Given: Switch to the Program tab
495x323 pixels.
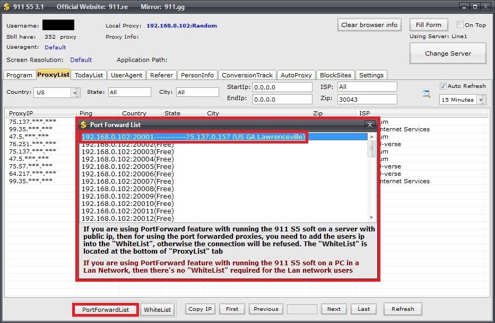Looking at the screenshot, I should pos(19,75).
